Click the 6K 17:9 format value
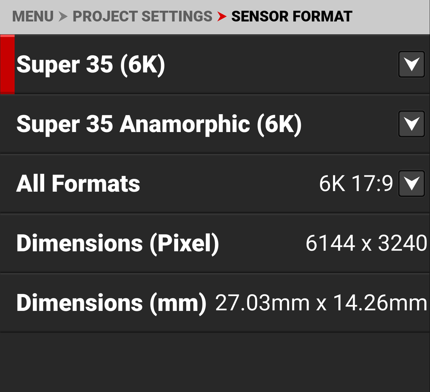Image resolution: width=430 pixels, height=392 pixels. [x=356, y=184]
